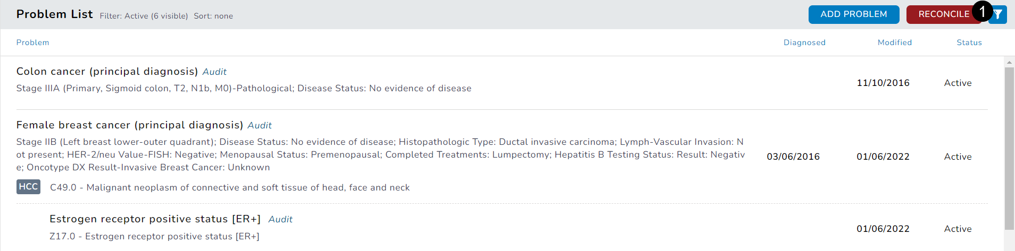Viewport: 1015px width, 251px height.
Task: Open the Estrogen receptor positive status problem
Action: 155,219
